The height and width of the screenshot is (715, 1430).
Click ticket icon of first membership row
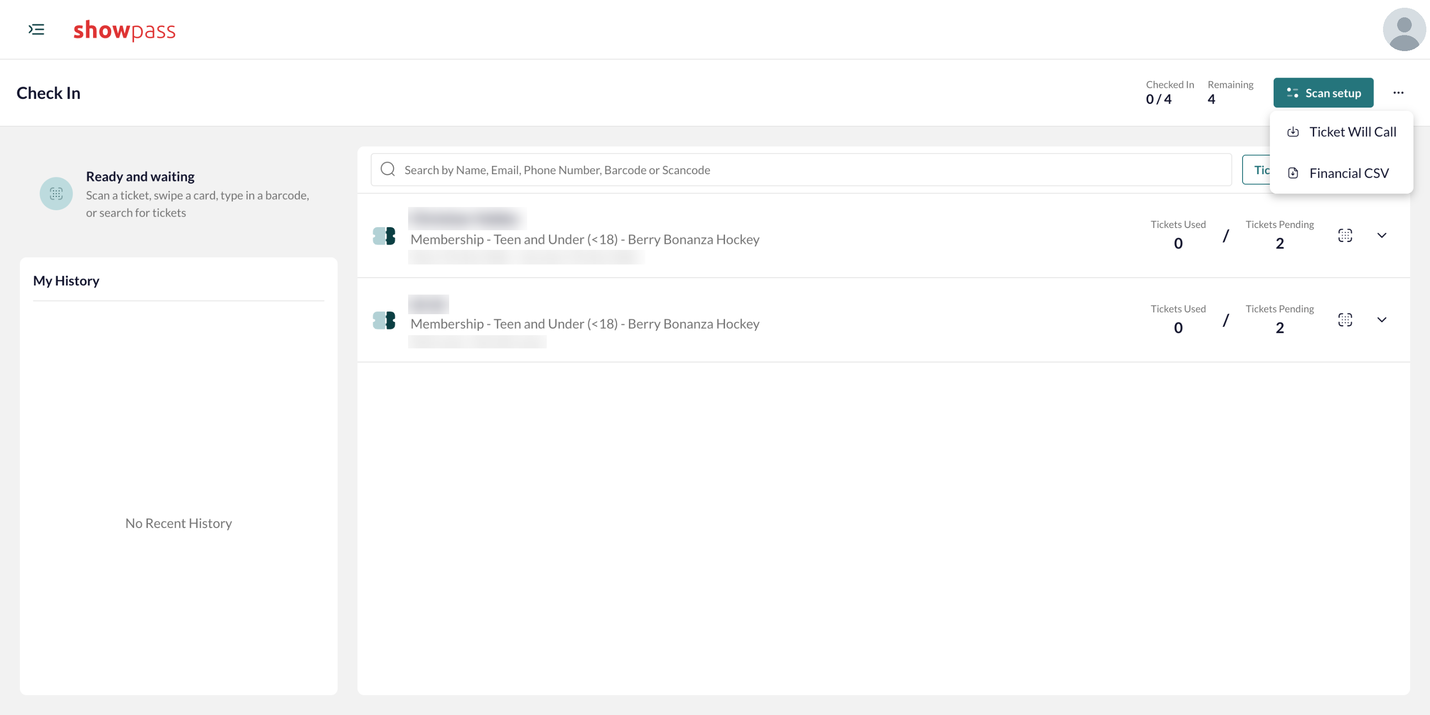click(384, 236)
